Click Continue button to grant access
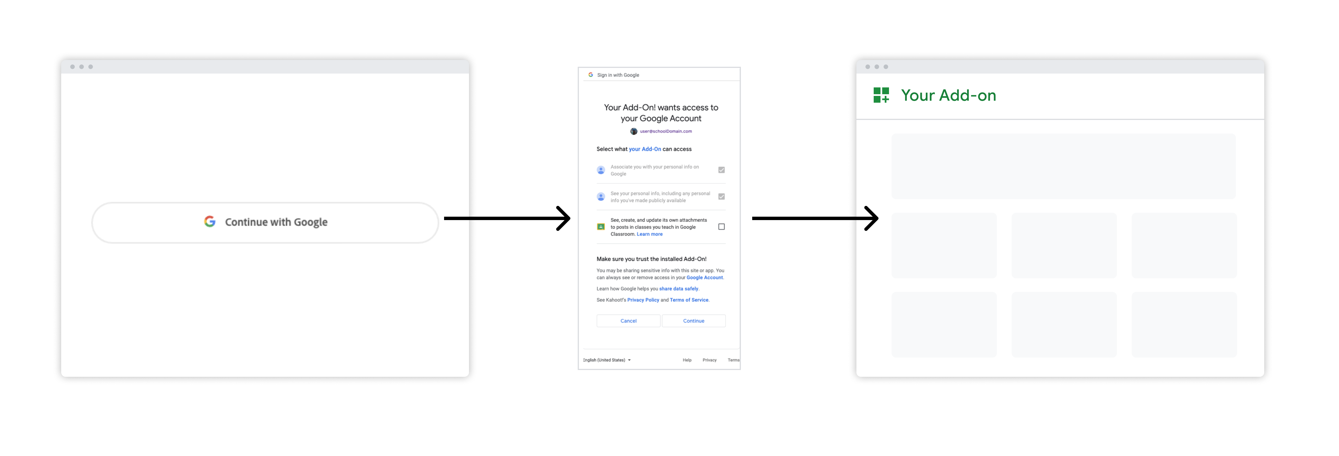 coord(693,321)
